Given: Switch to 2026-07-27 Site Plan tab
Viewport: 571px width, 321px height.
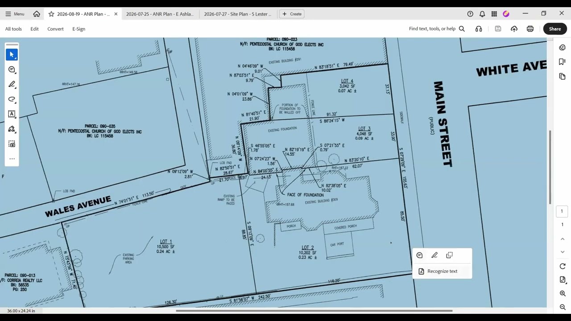Looking at the screenshot, I should point(237,14).
